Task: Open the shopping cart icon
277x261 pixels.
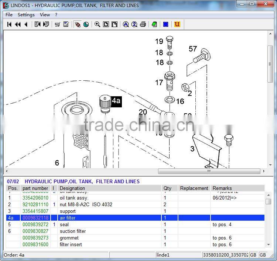Action: tap(57, 24)
